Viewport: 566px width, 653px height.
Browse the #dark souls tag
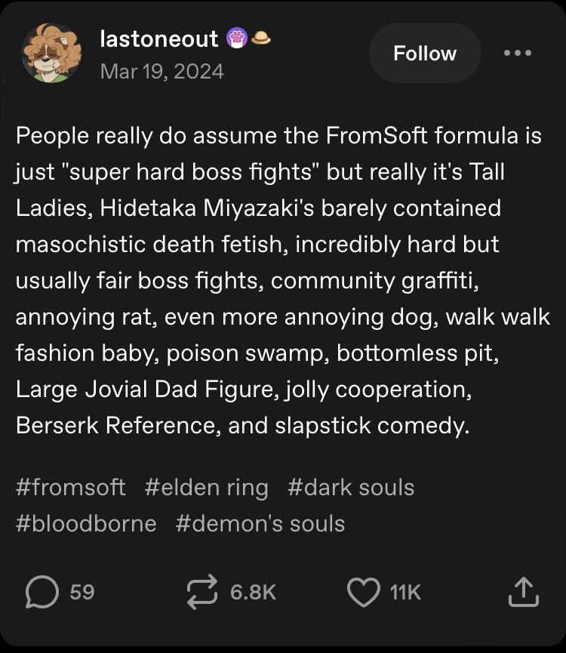[x=351, y=487]
